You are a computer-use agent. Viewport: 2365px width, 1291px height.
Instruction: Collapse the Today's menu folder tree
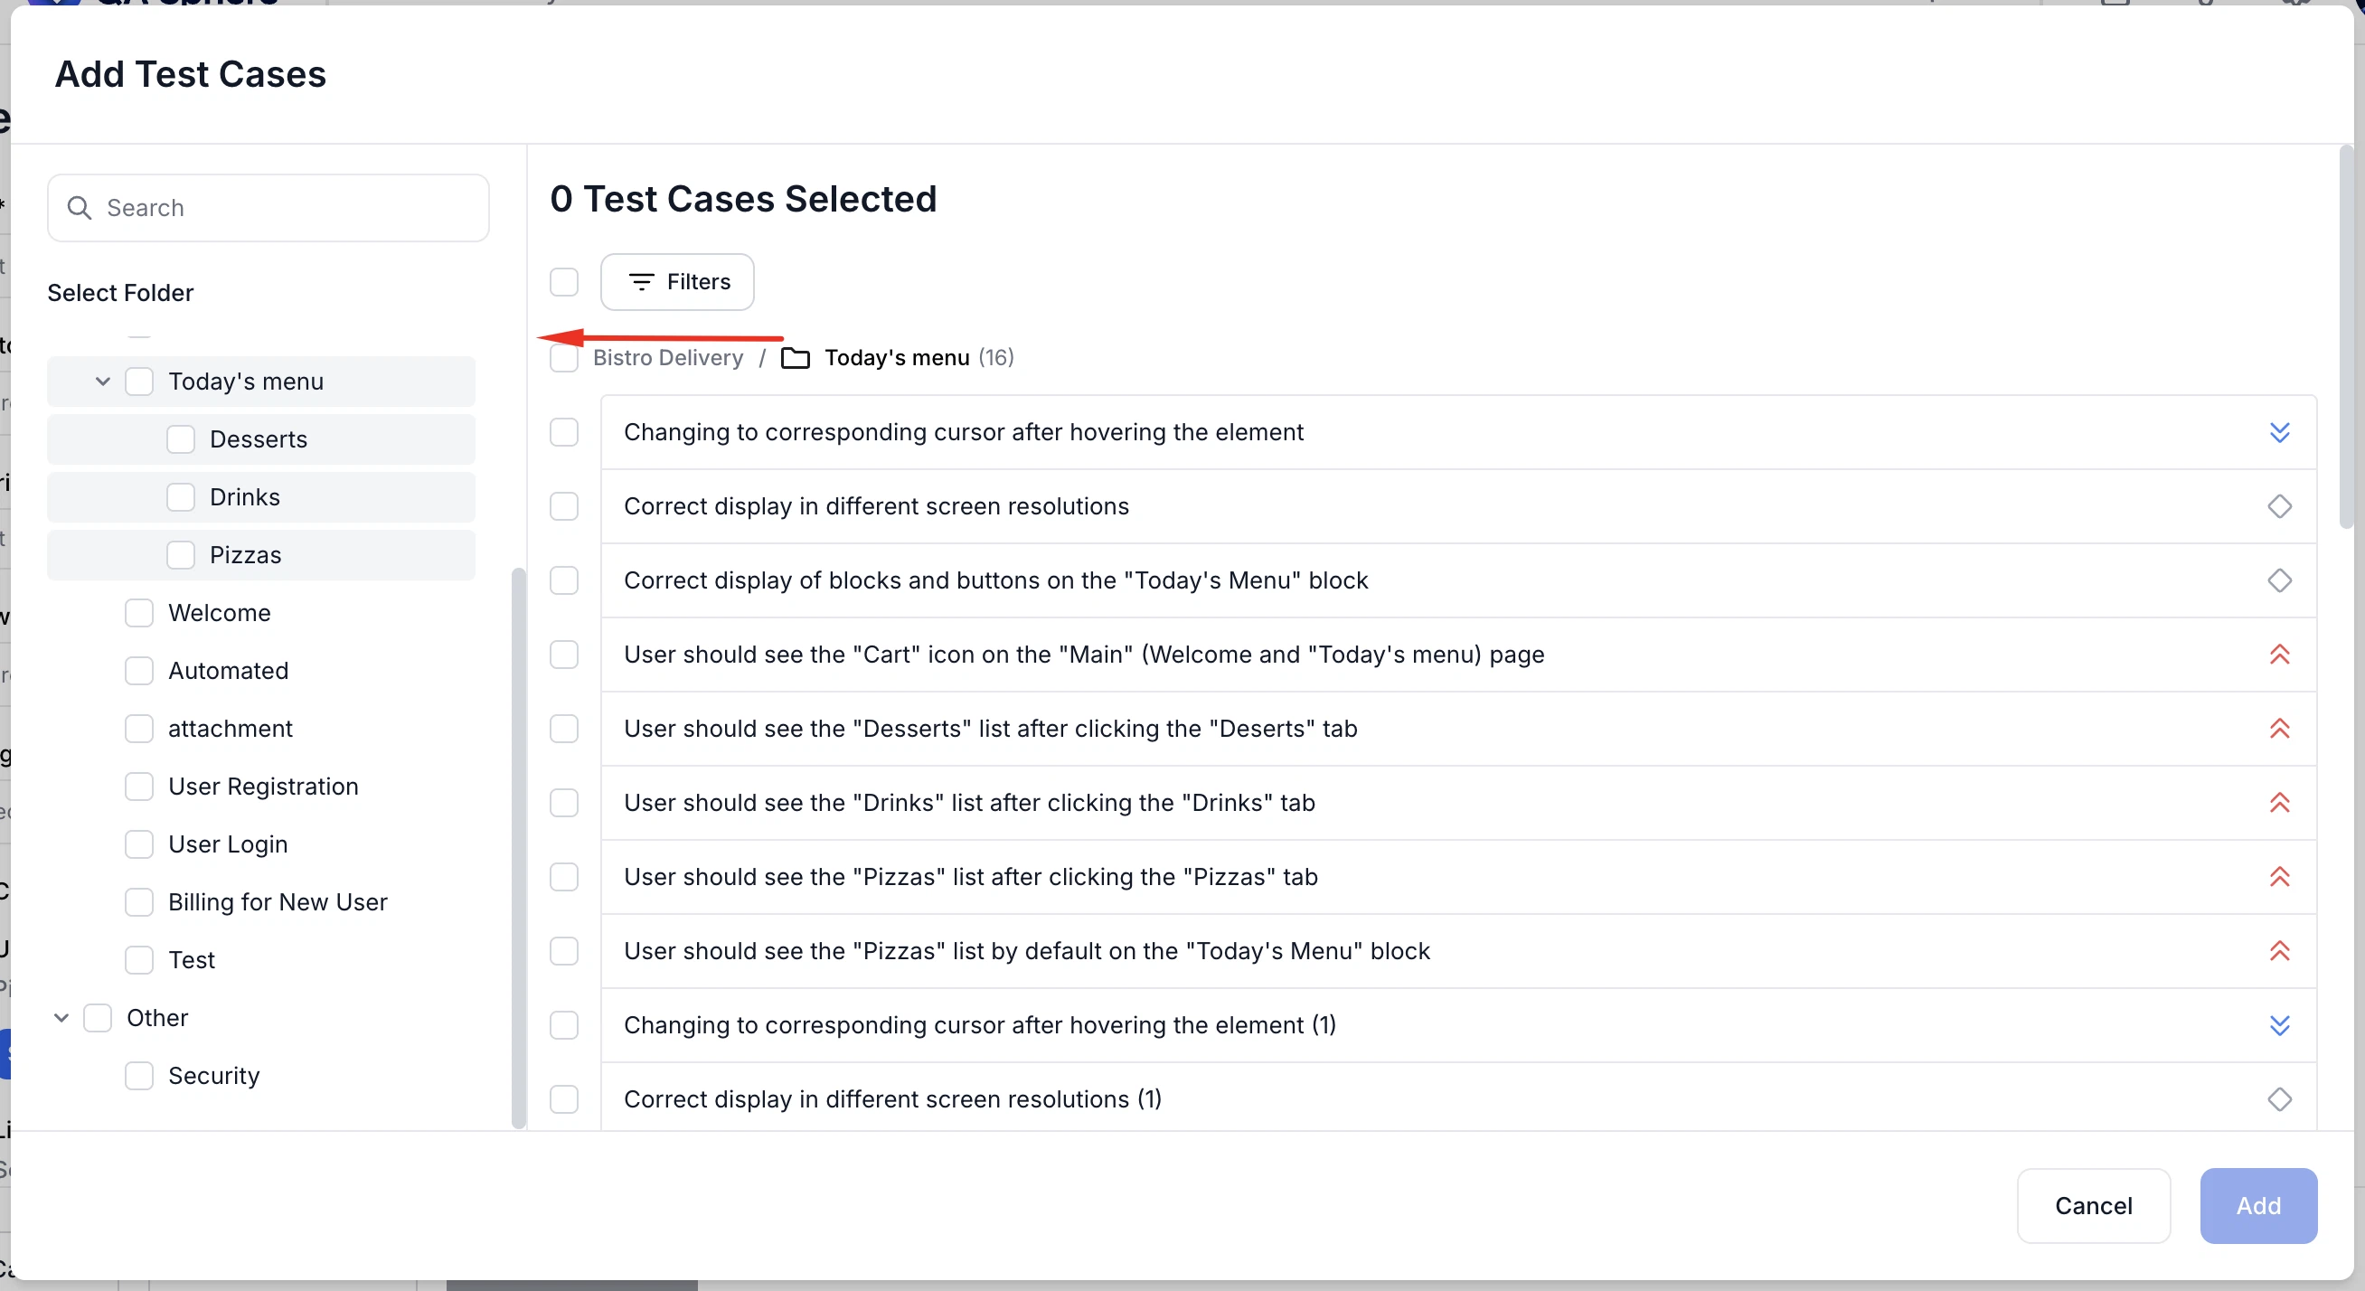coord(101,380)
